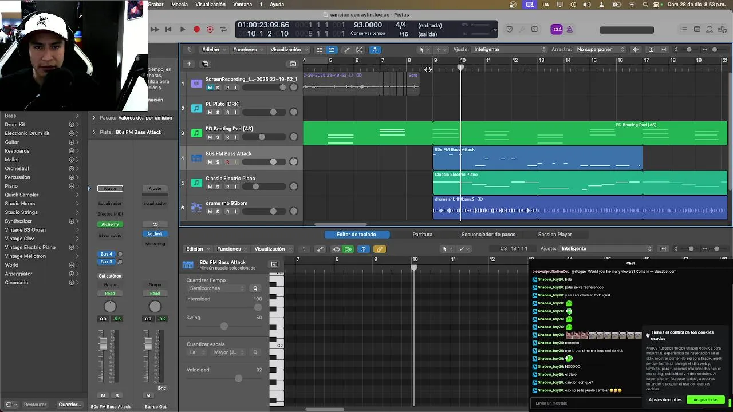Click the MIDI In button in piano roll
The width and height of the screenshot is (733, 412).
(336, 249)
